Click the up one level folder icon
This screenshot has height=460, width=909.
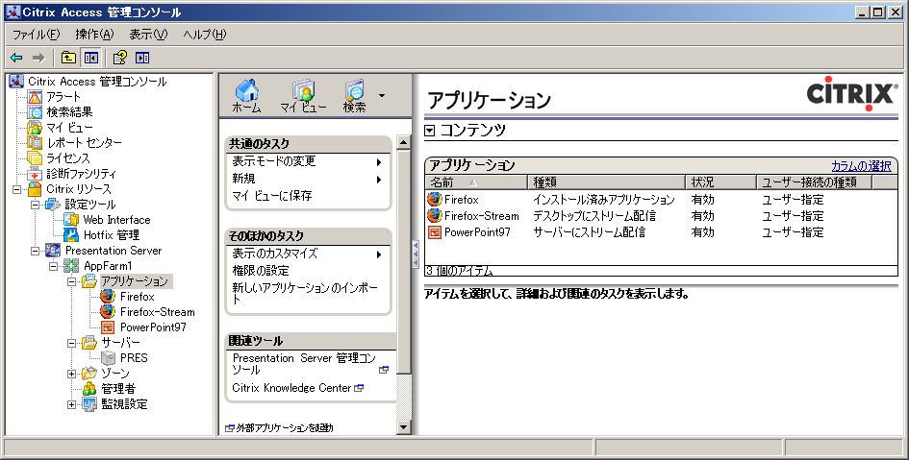[68, 58]
